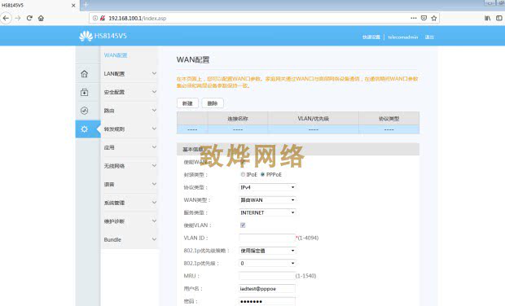Open the WAN类型 路由WAN dropdown
Viewport: 505px width, 306px height.
[267, 200]
